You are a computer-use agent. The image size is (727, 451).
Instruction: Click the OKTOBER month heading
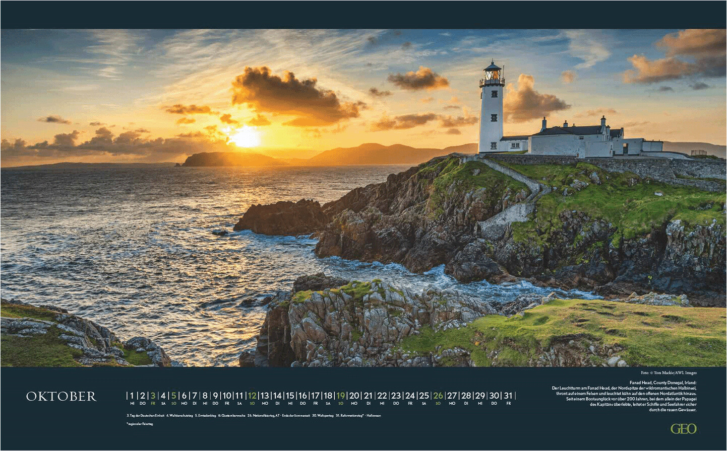pos(61,397)
